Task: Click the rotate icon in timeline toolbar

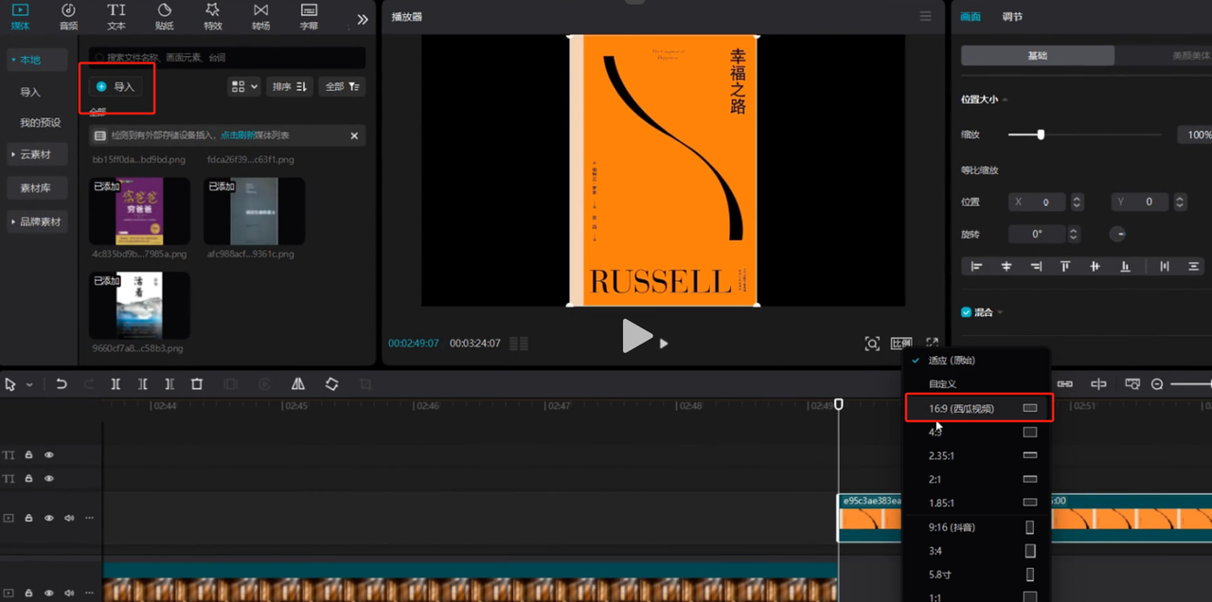Action: (x=331, y=384)
